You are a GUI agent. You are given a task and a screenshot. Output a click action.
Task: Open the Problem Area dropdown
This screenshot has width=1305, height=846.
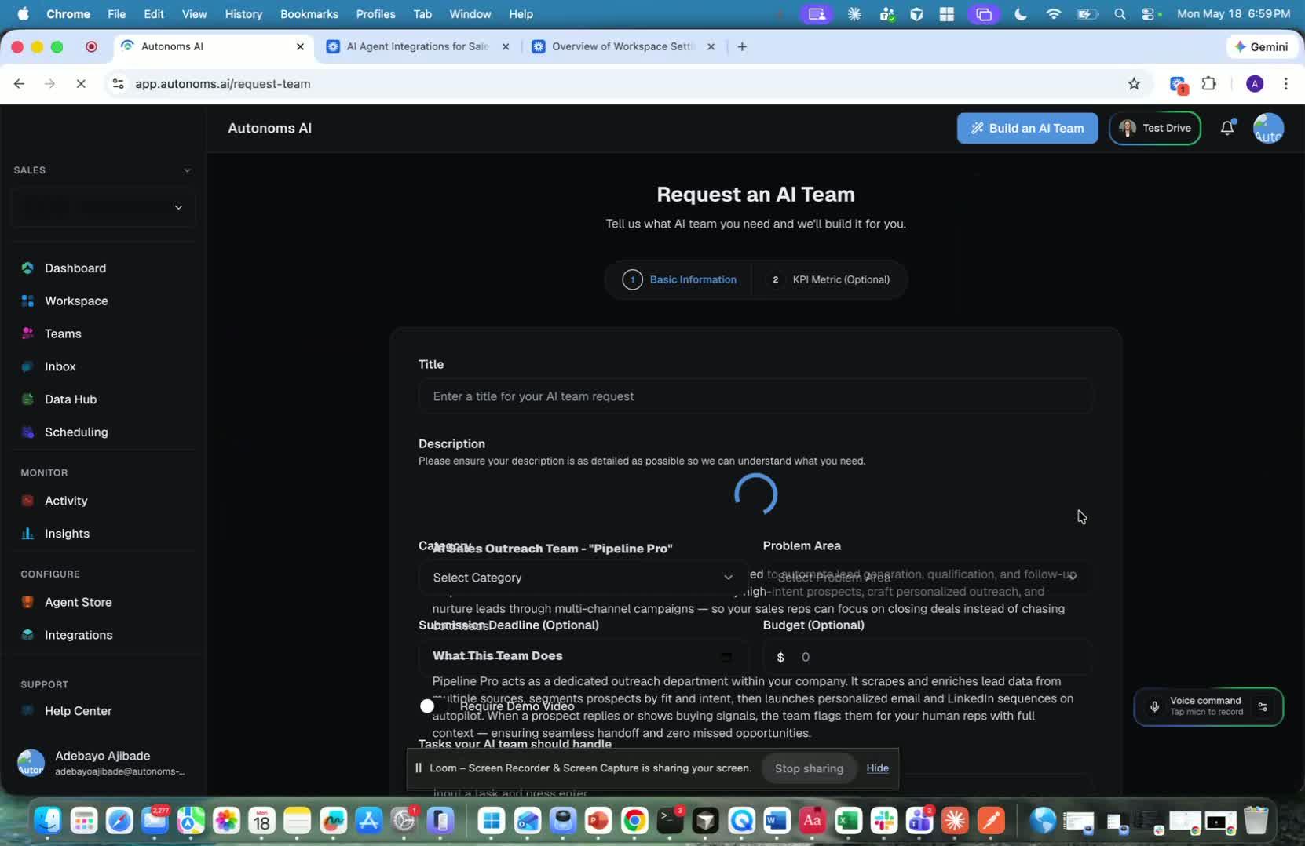pos(927,578)
